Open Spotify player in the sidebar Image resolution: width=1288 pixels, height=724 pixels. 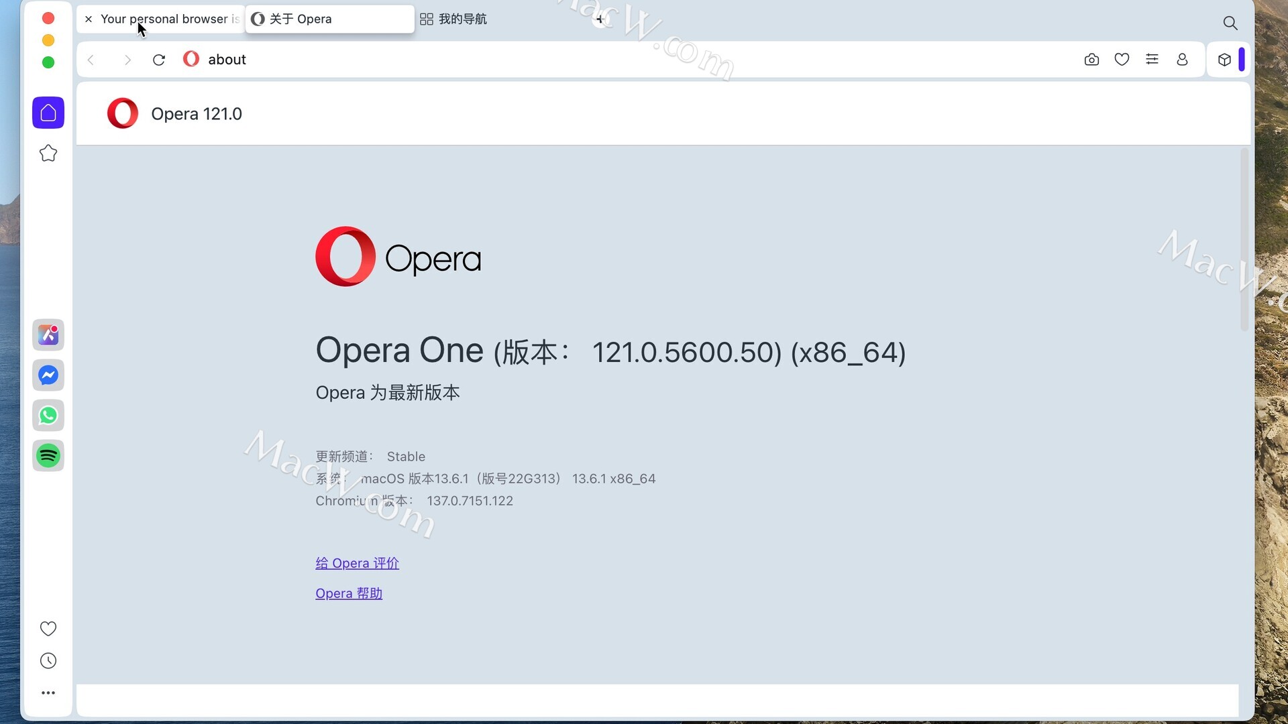click(x=48, y=456)
